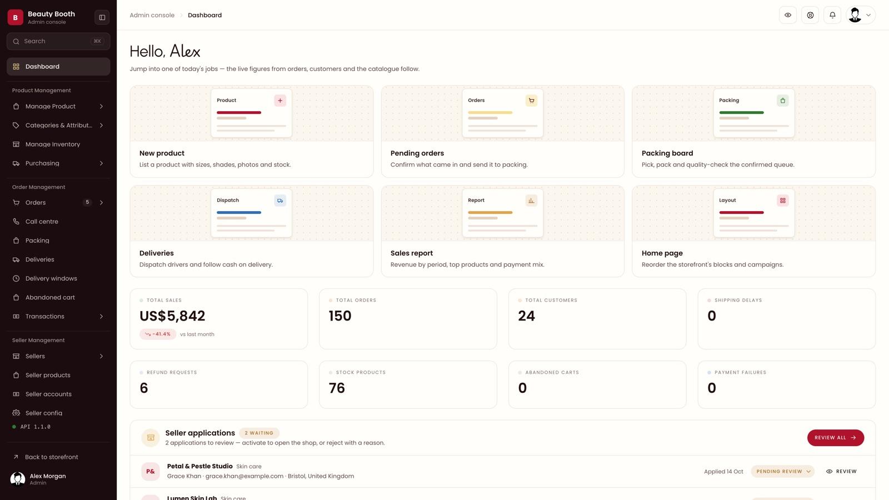Viewport: 889px width, 500px height.
Task: Click the Delivery windows clock icon
Action: click(x=16, y=278)
